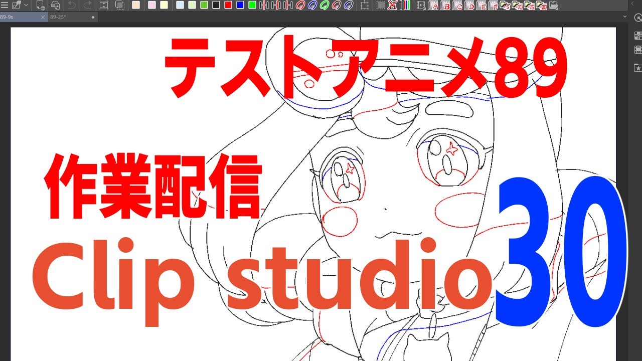Click the transform bounding box icon
The height and width of the screenshot is (361, 642).
365,5
